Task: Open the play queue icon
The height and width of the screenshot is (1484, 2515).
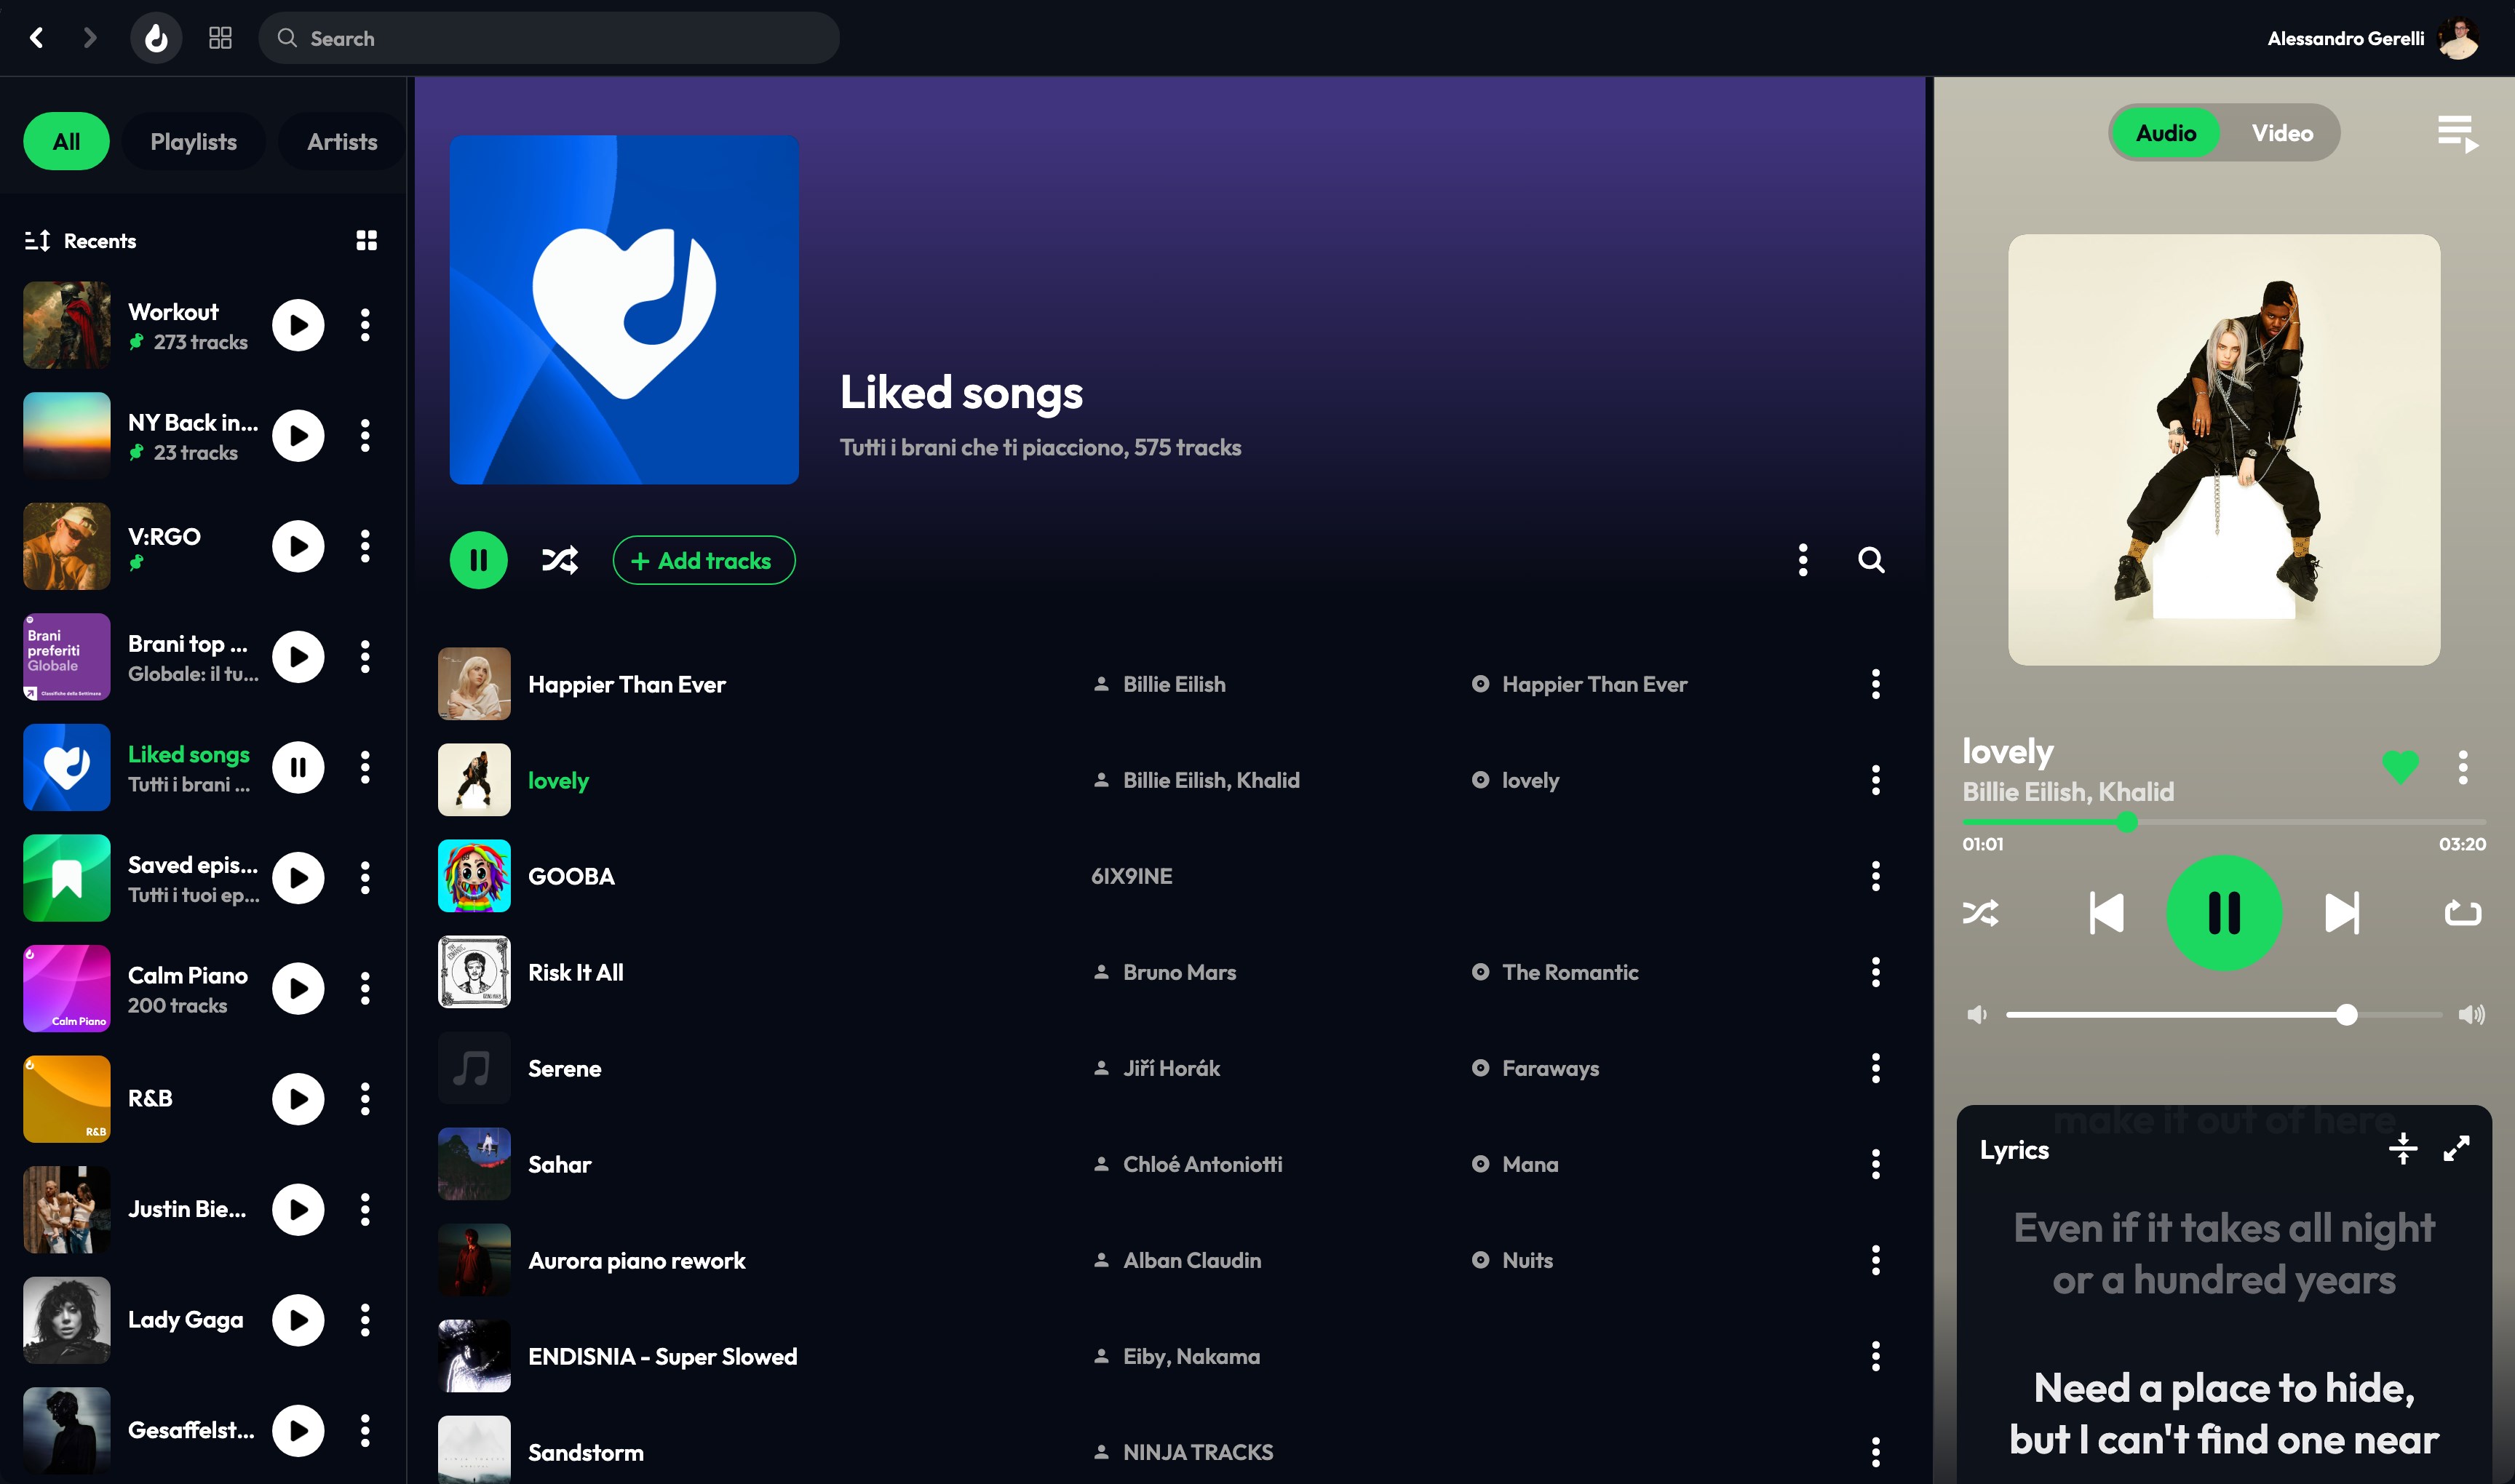Action: 2458,134
